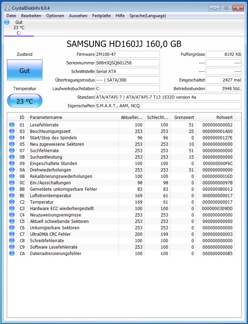Click status orb for Luftstromtemperatur row

coord(12,195)
